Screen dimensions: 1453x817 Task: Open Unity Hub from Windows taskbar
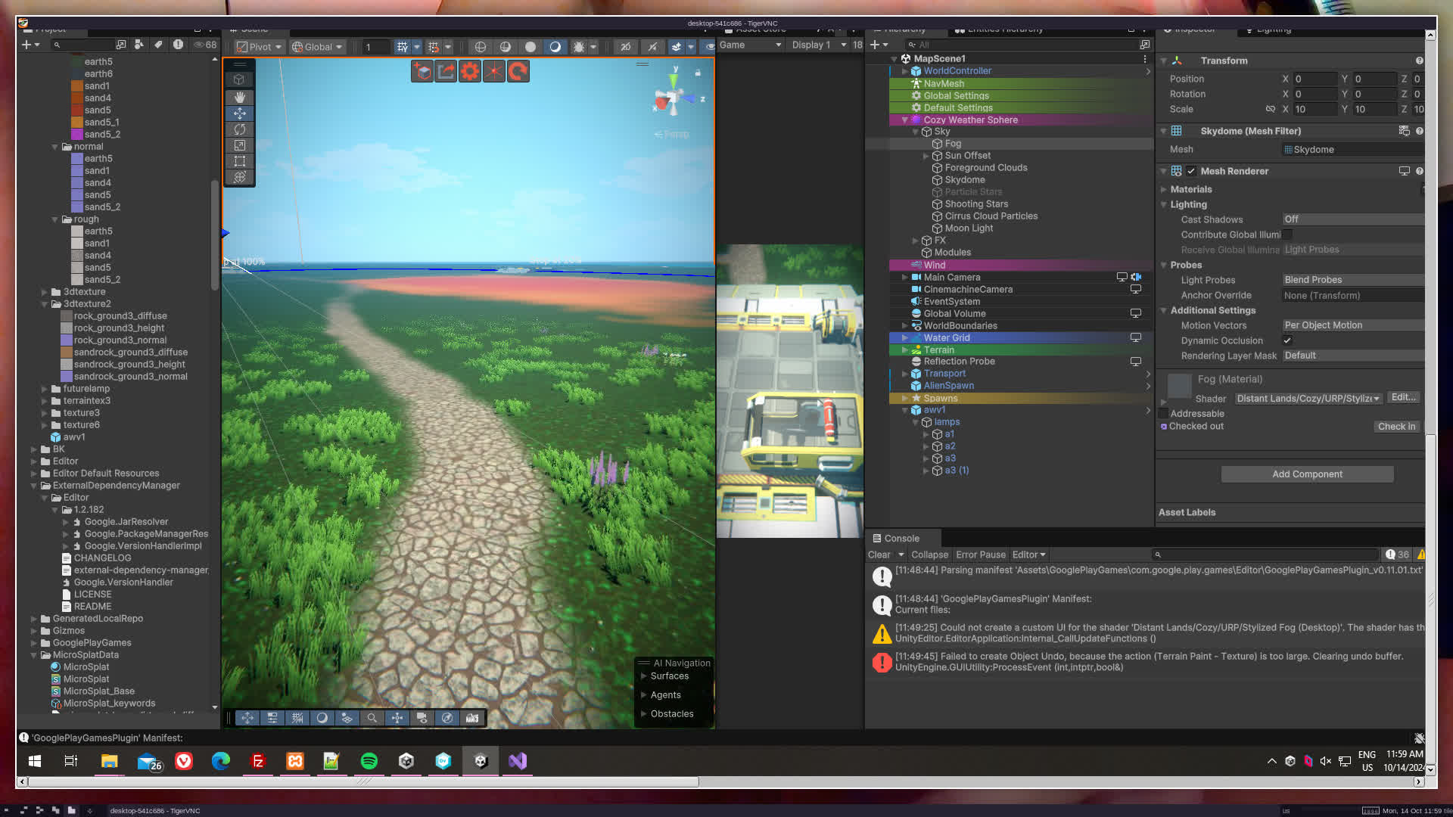[406, 761]
